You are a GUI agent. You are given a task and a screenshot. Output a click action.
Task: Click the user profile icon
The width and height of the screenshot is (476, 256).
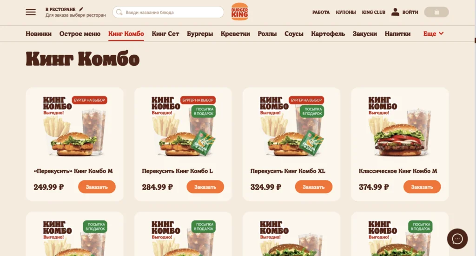395,12
